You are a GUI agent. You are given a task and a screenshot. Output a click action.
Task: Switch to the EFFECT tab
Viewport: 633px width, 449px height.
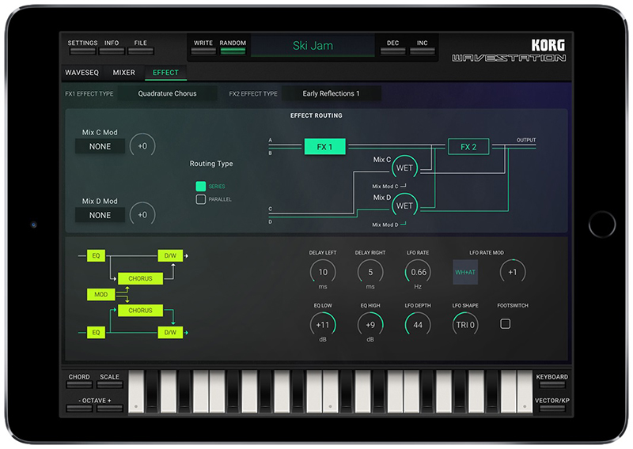click(165, 73)
